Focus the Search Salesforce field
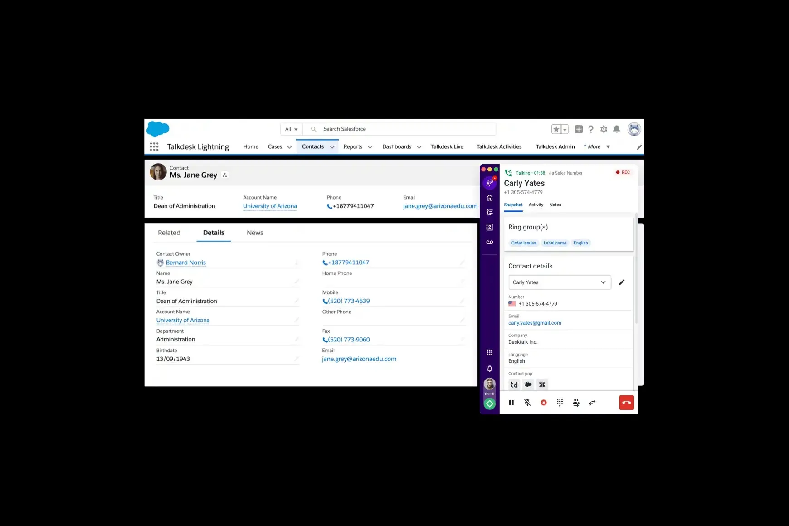Screen dimensions: 789x526 (399, 129)
